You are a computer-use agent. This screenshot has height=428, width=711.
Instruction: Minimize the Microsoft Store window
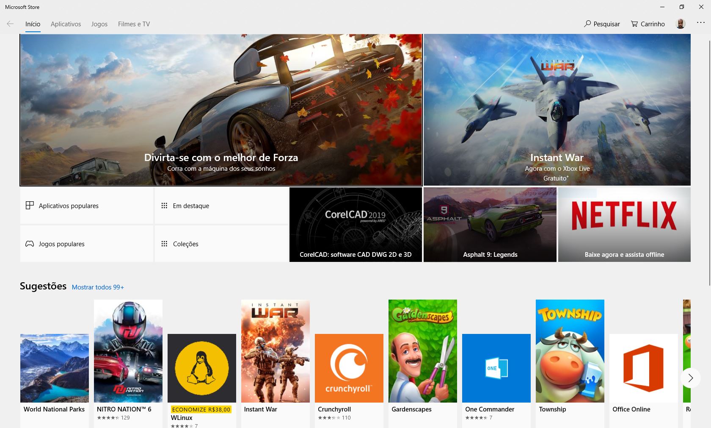662,7
